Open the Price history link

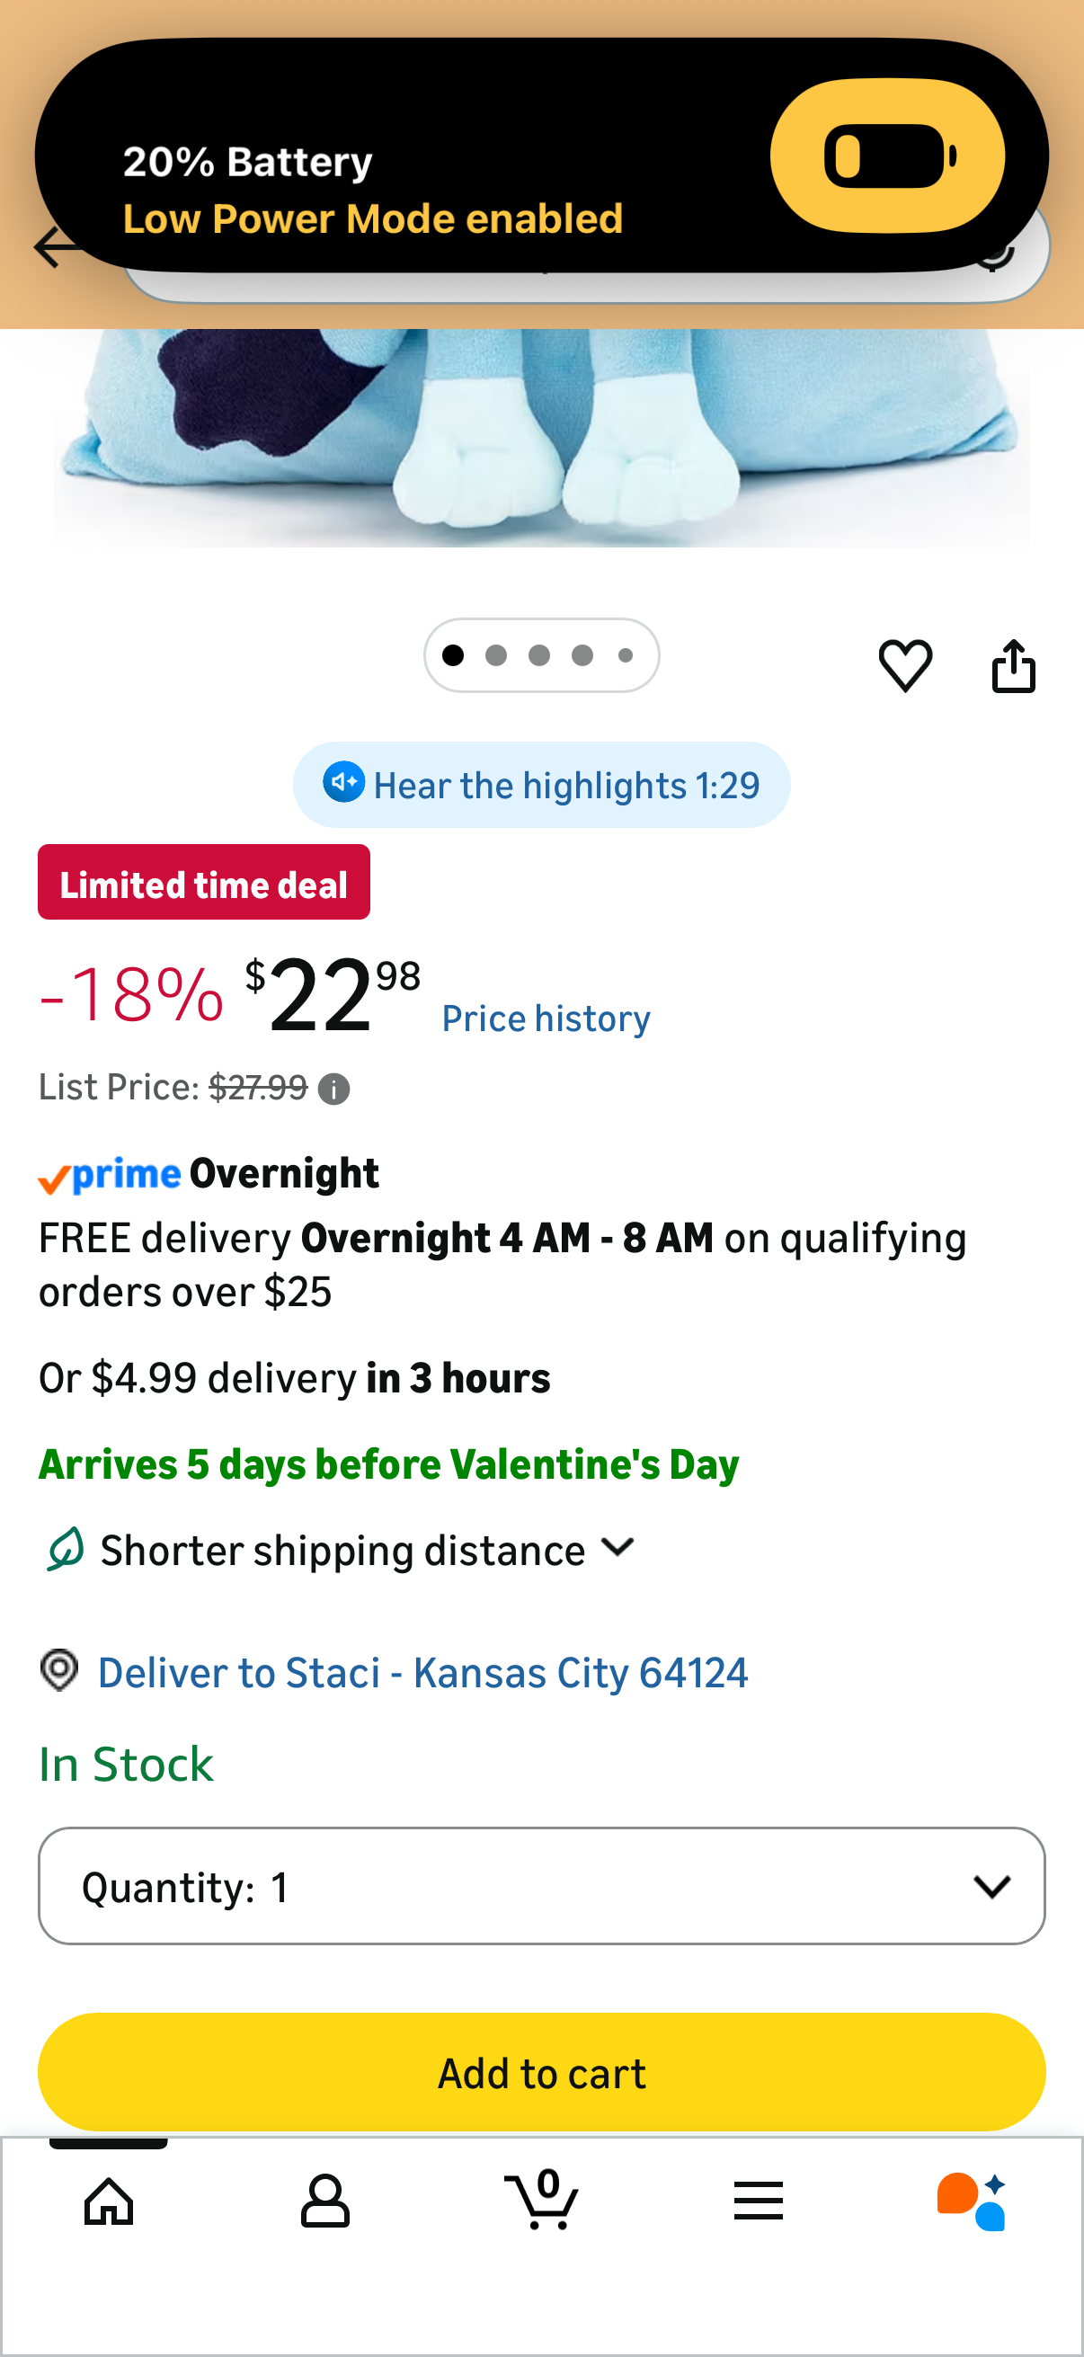click(546, 1018)
